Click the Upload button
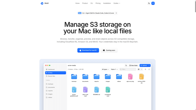 coord(144,65)
